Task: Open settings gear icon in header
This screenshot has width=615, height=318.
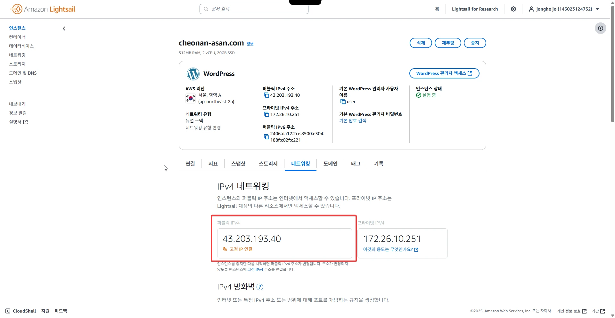Action: pos(513,9)
